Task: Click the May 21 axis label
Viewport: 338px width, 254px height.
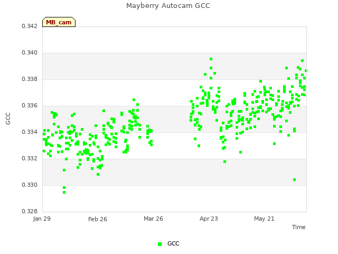Action: point(264,219)
